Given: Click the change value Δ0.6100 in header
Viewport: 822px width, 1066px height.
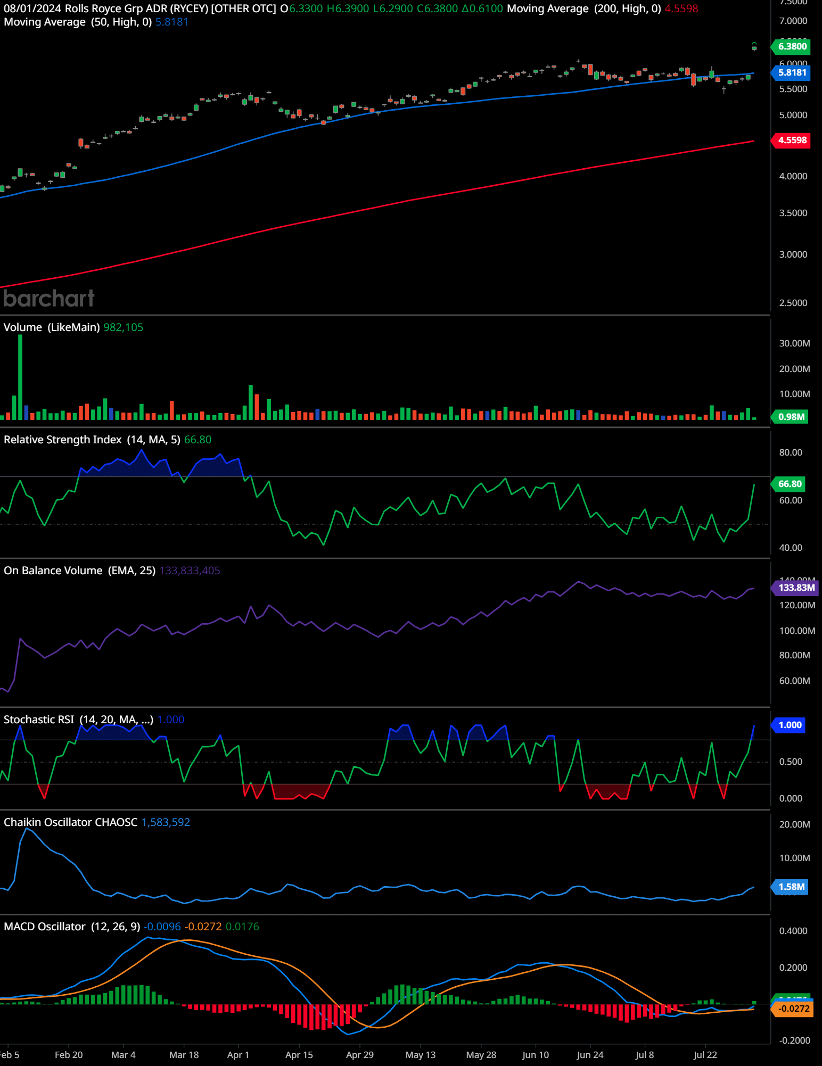Looking at the screenshot, I should [x=482, y=9].
